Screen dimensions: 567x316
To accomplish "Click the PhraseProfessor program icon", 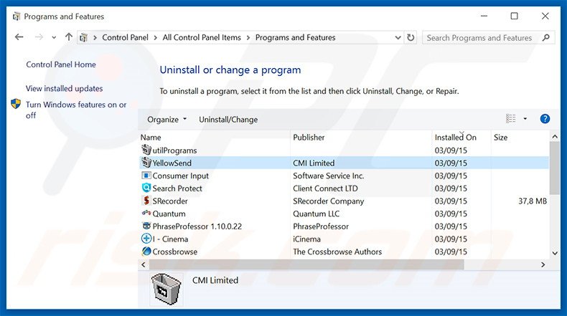I will tap(146, 226).
